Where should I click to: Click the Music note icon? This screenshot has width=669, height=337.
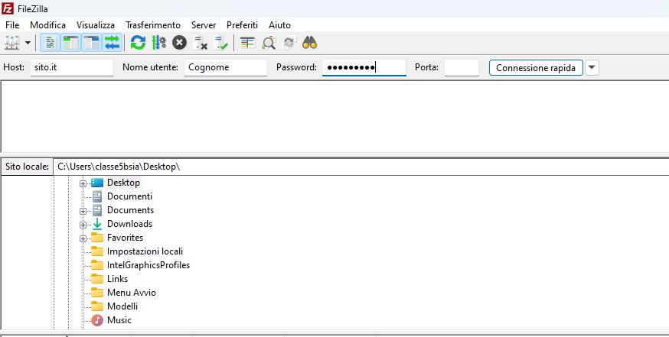pos(97,320)
